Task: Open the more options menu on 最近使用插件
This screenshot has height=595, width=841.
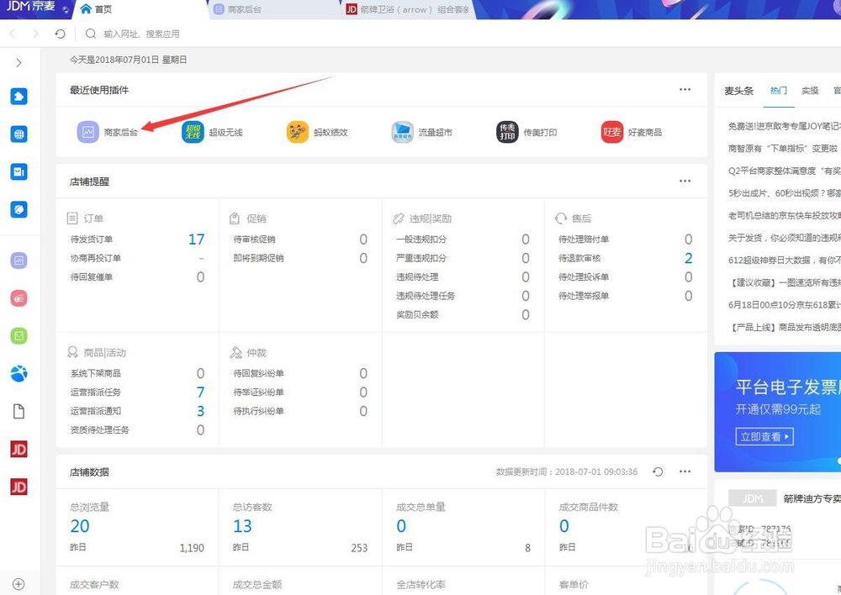Action: coord(685,89)
